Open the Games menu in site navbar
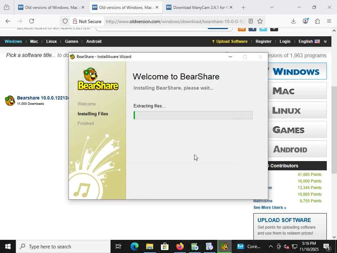The height and width of the screenshot is (253, 337). [x=71, y=41]
